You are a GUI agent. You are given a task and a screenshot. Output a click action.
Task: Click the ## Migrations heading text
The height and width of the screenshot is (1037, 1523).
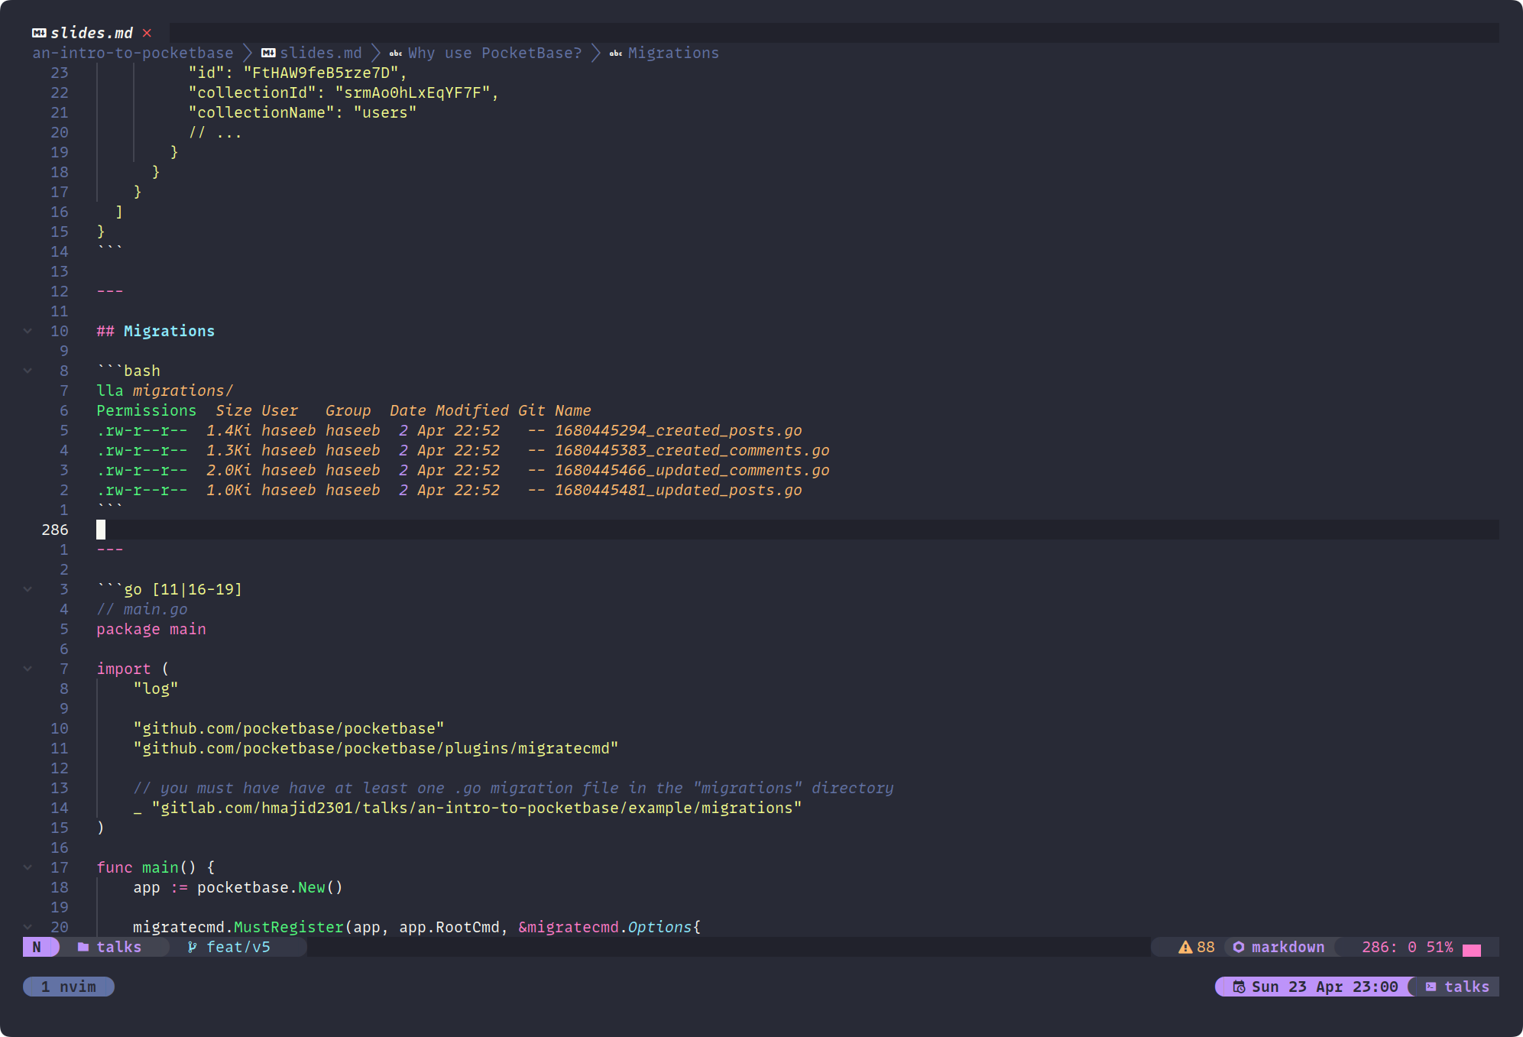click(156, 331)
